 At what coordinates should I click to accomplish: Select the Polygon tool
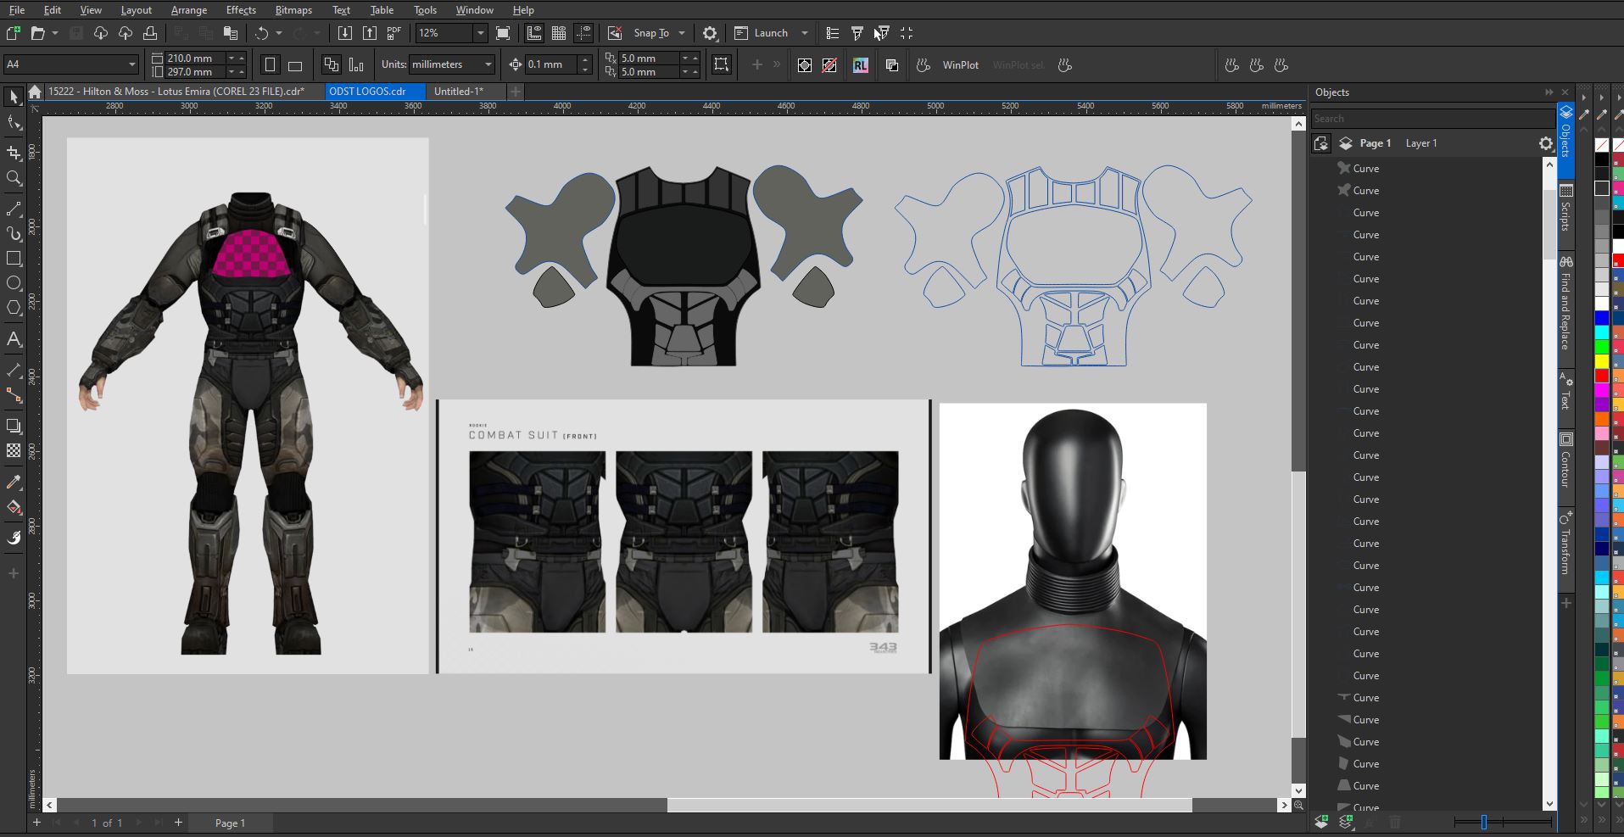click(x=14, y=308)
